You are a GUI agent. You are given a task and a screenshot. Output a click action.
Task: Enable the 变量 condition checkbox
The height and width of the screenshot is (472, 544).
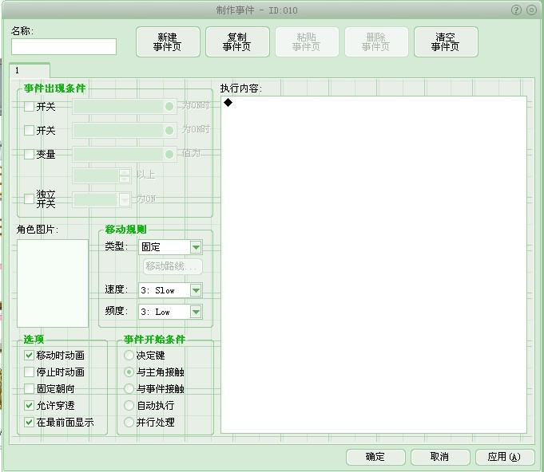29,155
